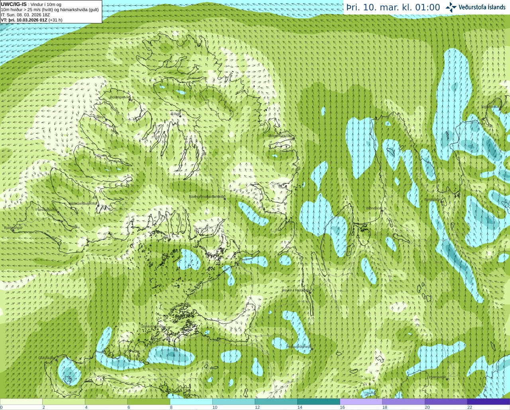Click the 'IT: Sun. 08. 03. 2026 18Z' line
The image size is (510, 410).
pyautogui.click(x=25, y=15)
